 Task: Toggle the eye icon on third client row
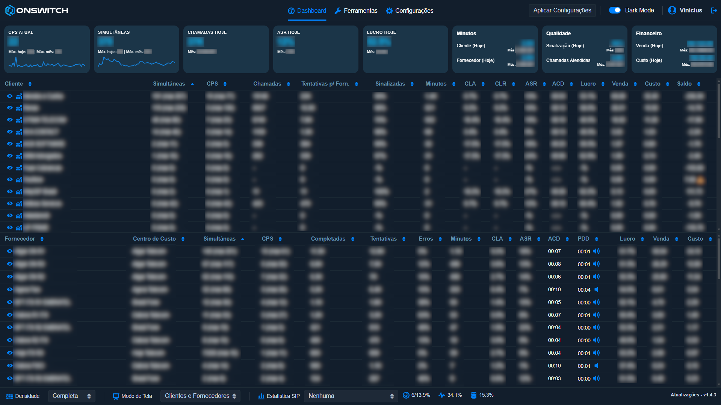[x=10, y=120]
